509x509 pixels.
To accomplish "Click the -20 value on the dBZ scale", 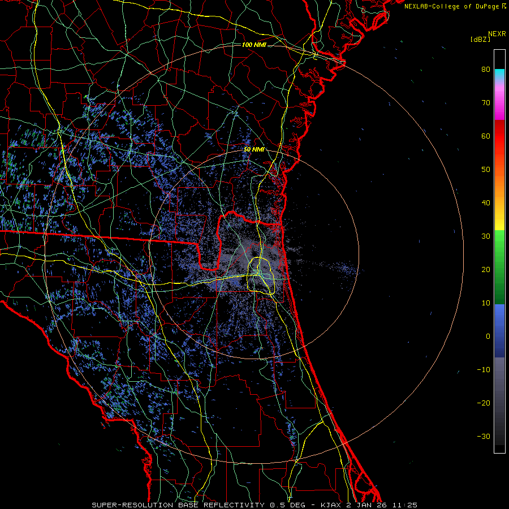I will click(484, 403).
